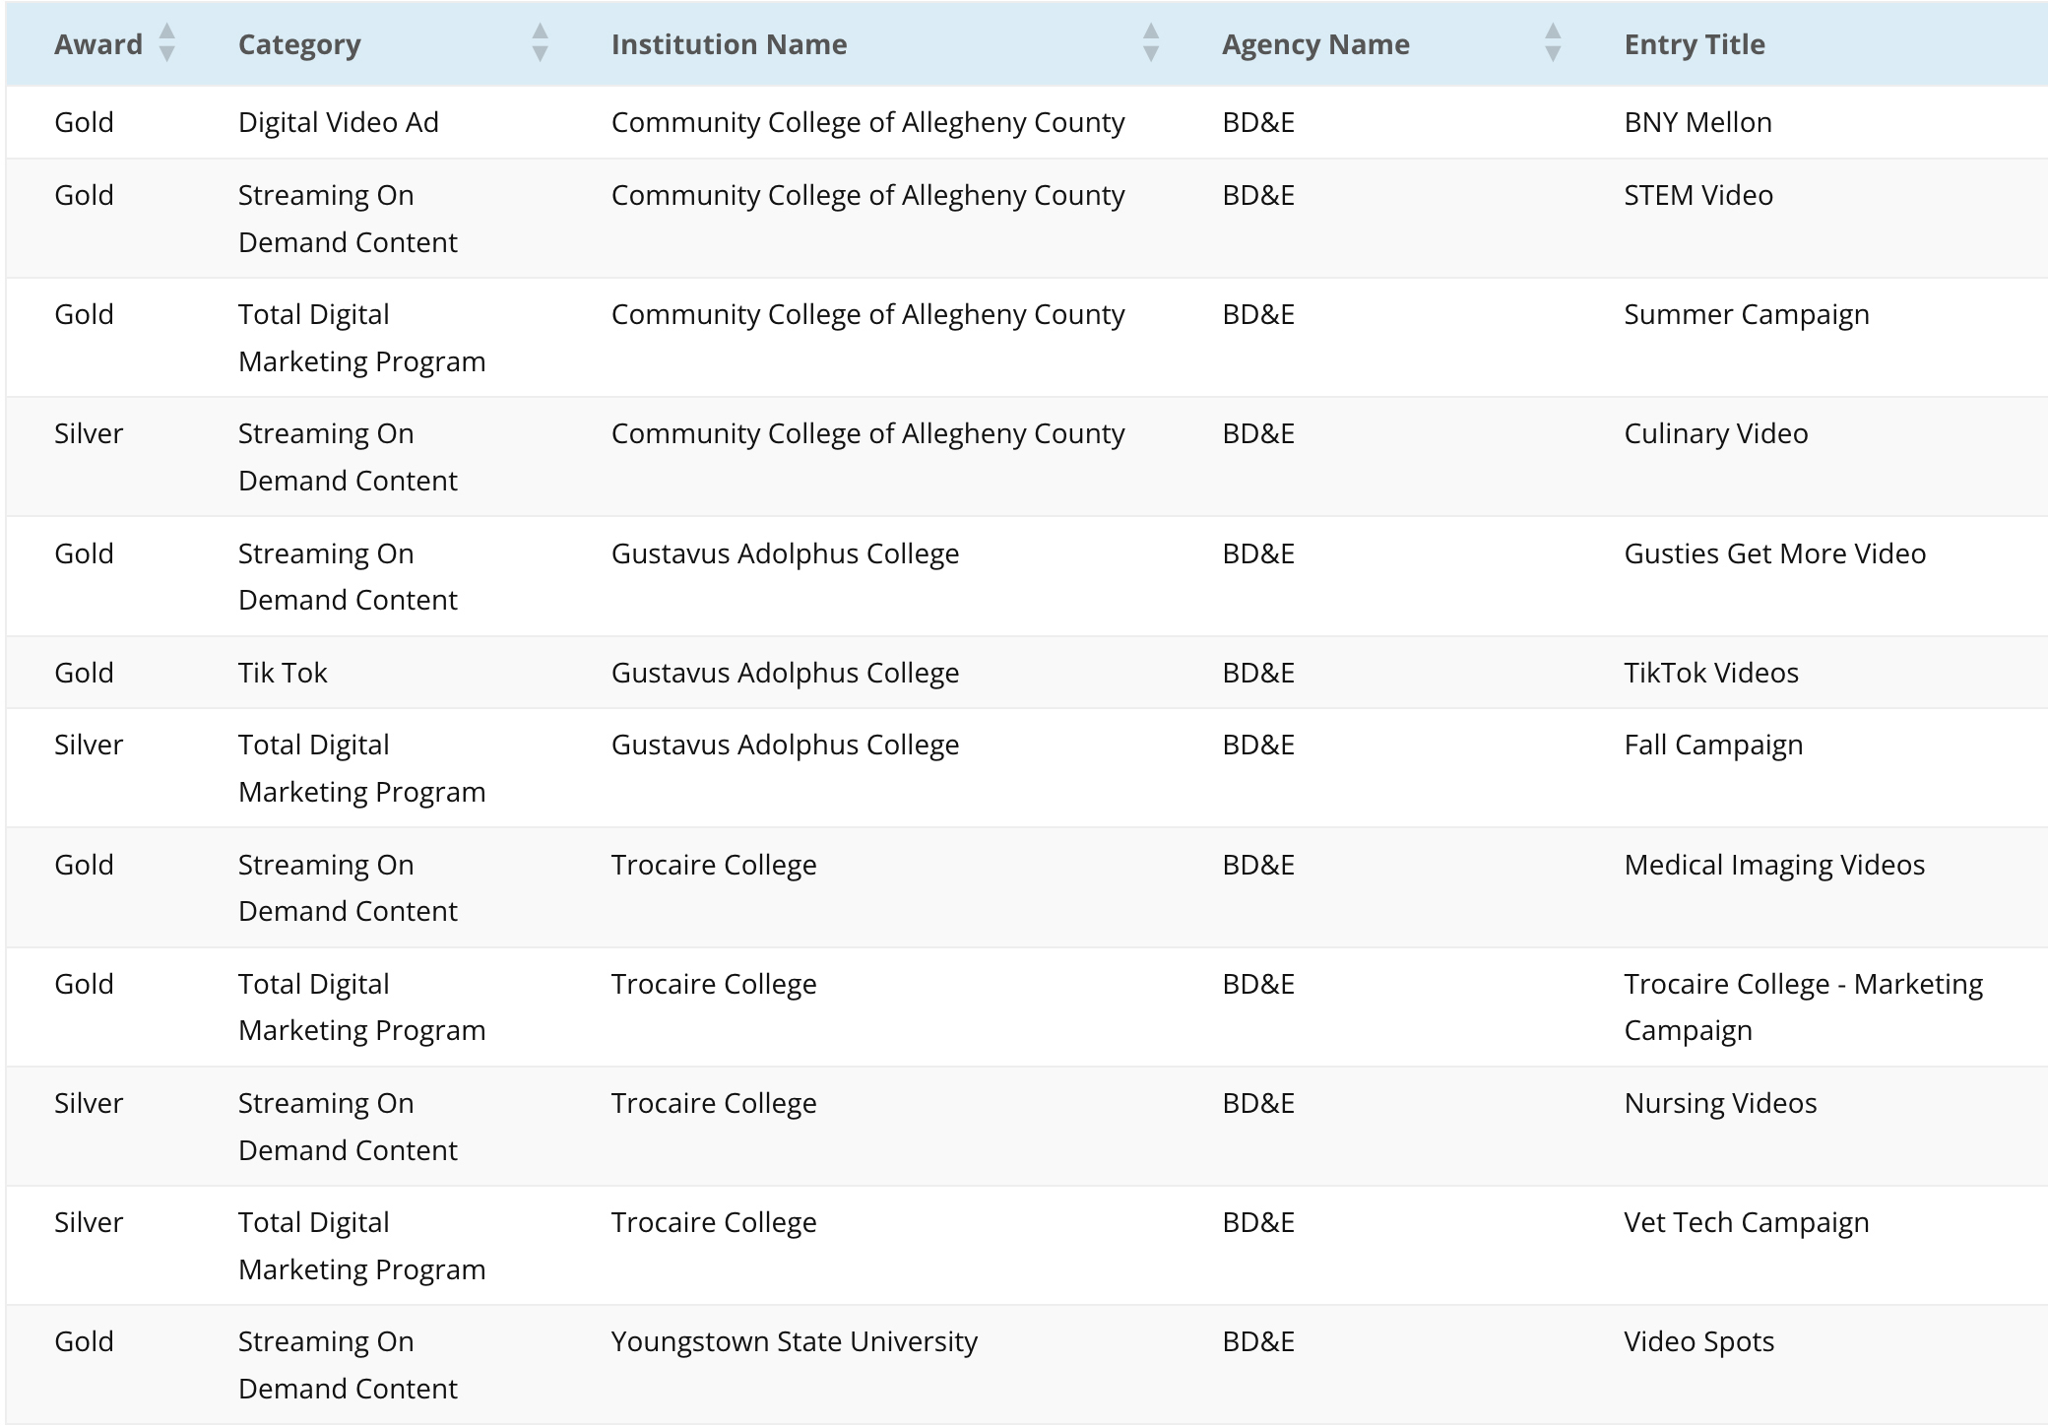Click the Entry Title column header
Viewport: 2048px width, 1428px height.
click(x=1695, y=44)
